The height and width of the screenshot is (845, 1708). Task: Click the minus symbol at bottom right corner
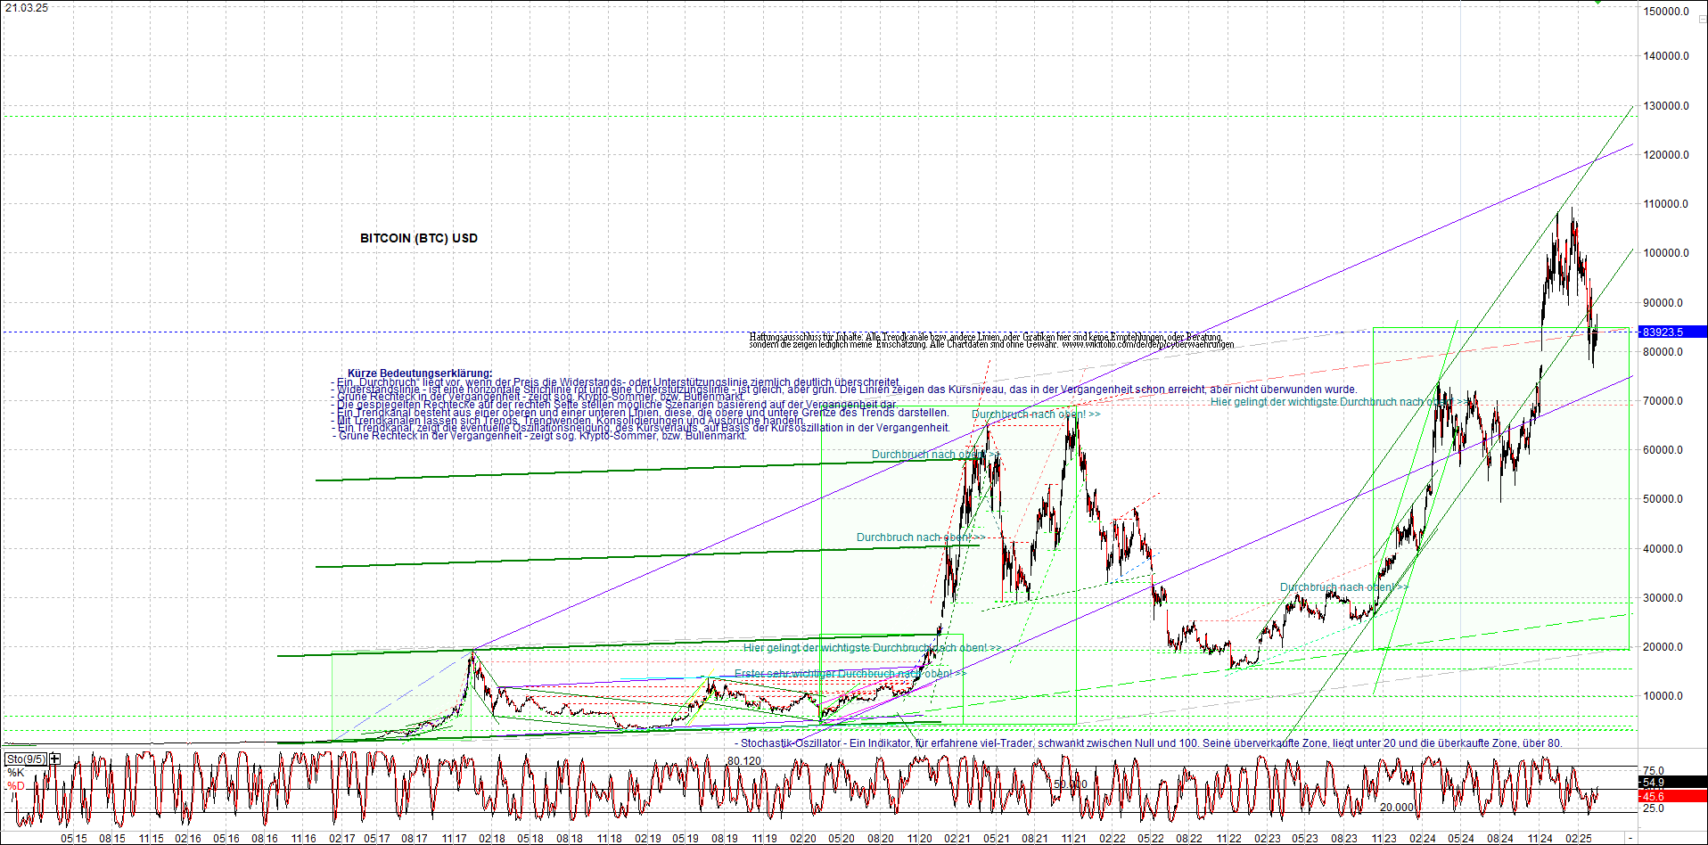1630,839
